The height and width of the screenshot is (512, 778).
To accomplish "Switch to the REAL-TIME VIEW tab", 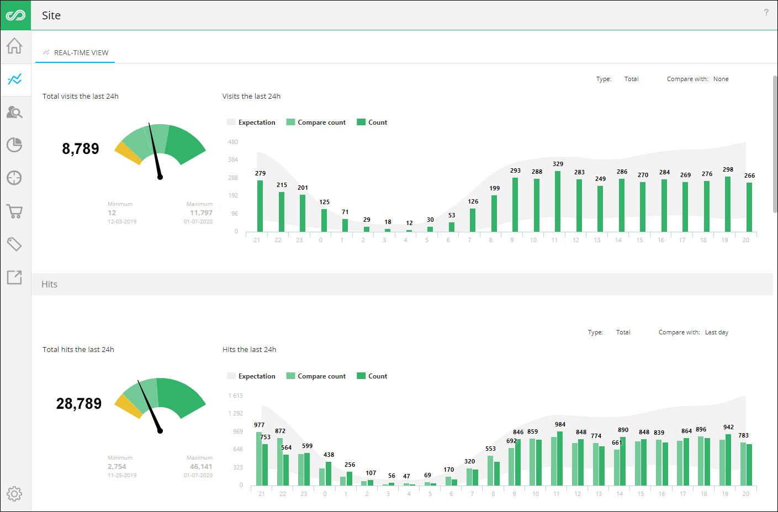I will tap(75, 52).
